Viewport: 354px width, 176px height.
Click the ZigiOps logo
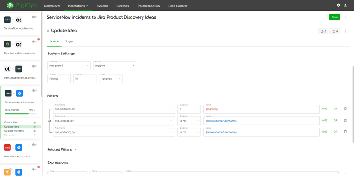(x=22, y=6)
